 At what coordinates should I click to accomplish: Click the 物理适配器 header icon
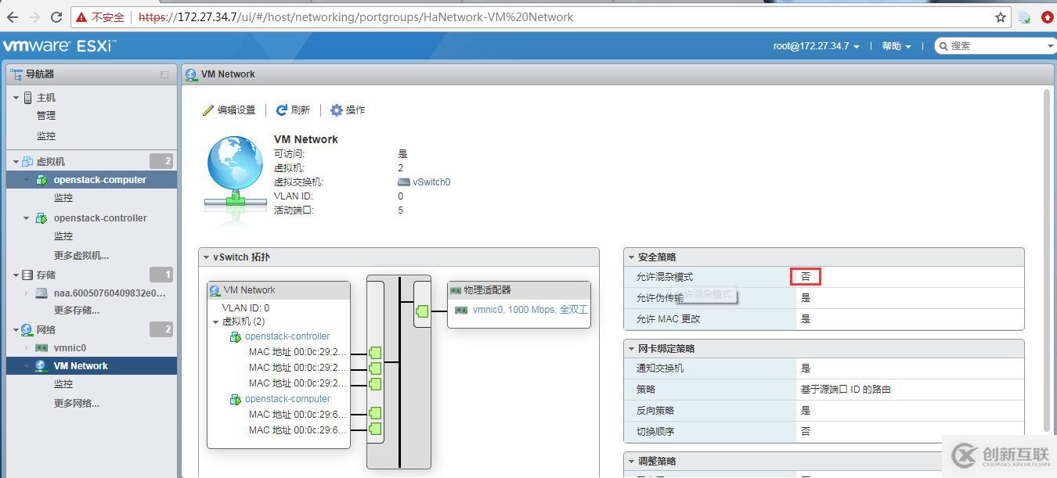(456, 290)
